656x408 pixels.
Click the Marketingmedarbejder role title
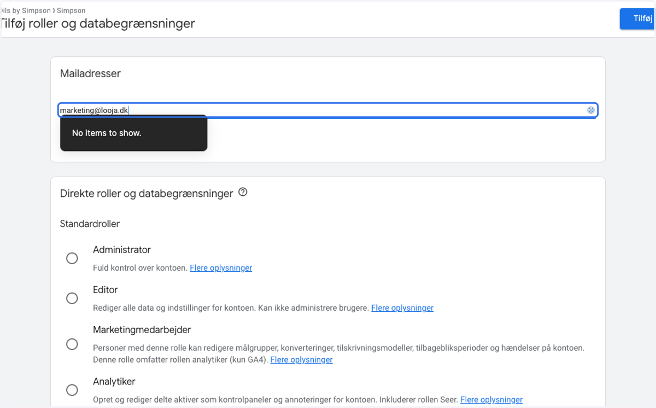point(142,330)
